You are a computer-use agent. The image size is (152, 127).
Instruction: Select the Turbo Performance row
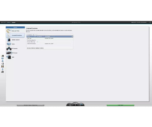50,44
